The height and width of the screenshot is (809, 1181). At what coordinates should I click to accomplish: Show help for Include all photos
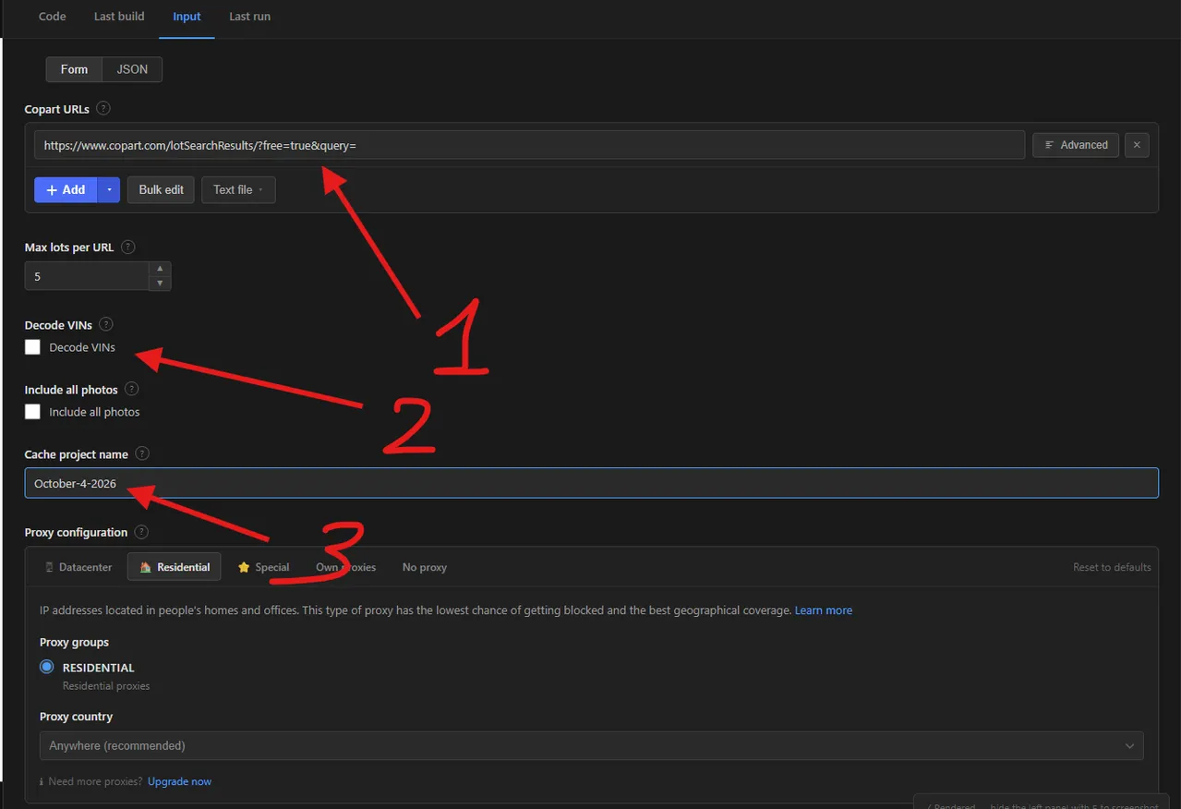[x=132, y=389]
